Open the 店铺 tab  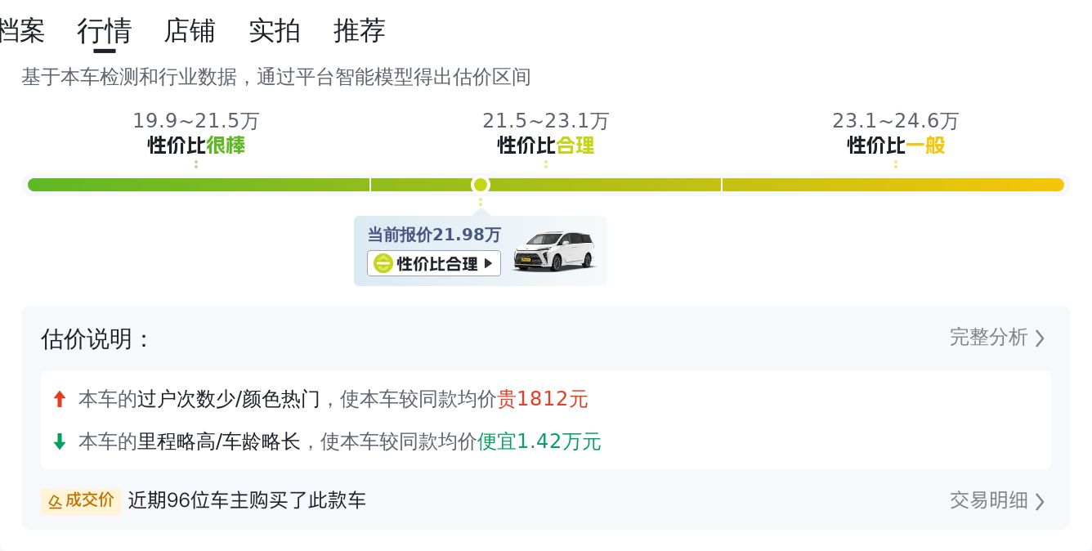click(x=190, y=31)
